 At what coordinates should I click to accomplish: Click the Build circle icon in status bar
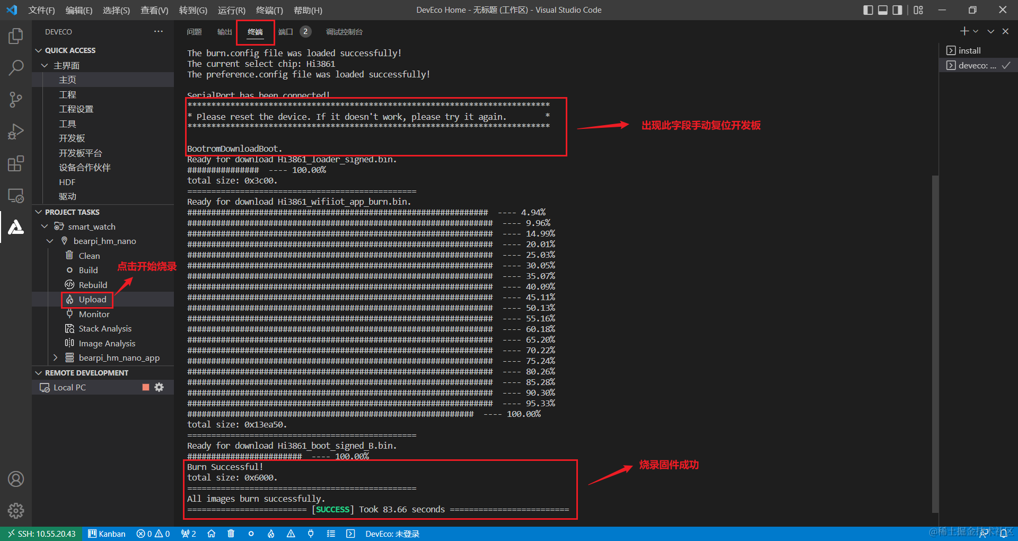click(251, 534)
